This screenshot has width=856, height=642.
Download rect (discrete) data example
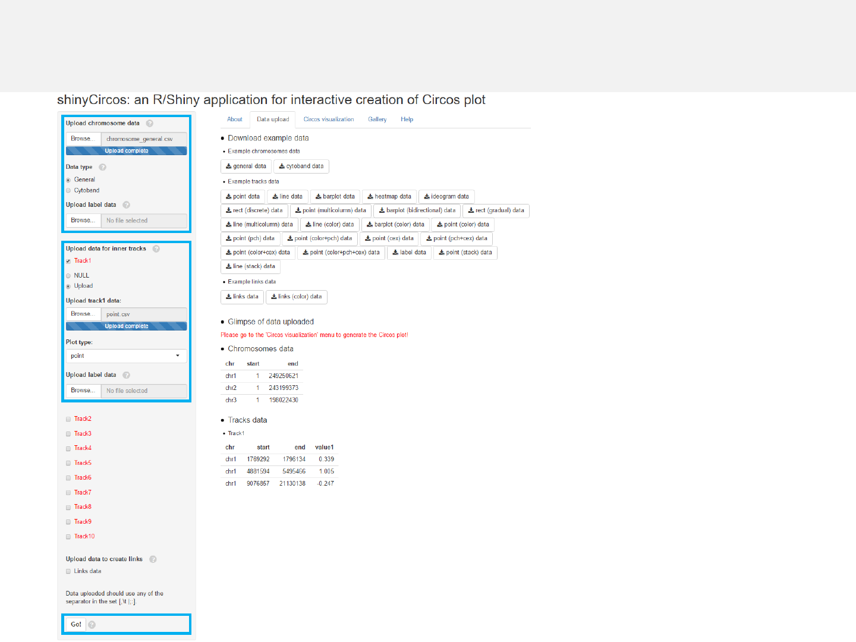(254, 210)
